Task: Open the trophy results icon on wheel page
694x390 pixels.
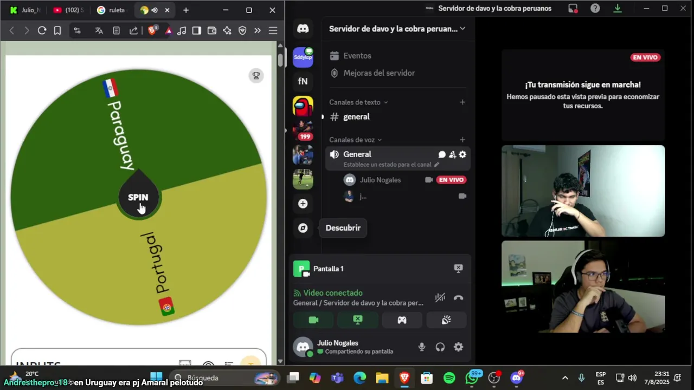Action: 256,75
